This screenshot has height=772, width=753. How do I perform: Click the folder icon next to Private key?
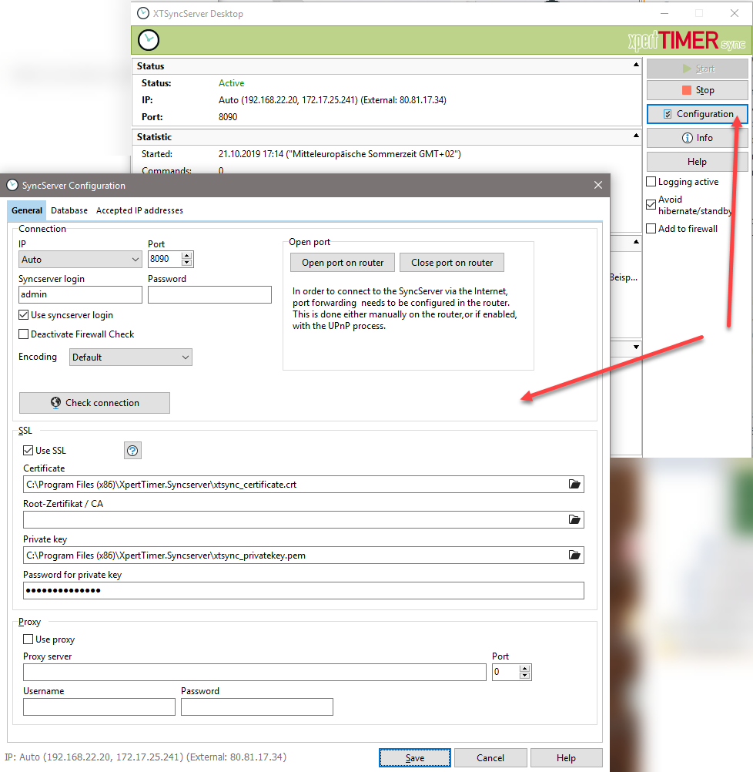click(574, 555)
